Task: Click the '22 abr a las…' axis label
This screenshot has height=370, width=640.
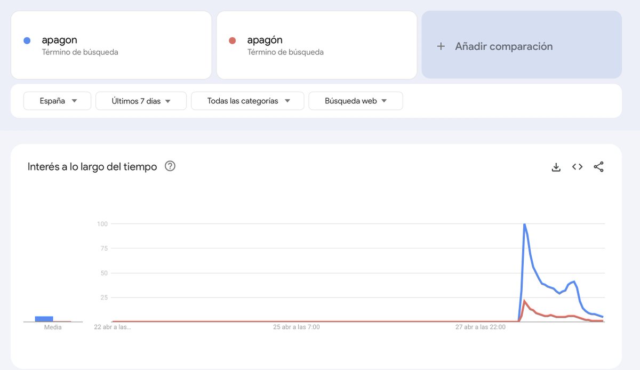Action: point(113,327)
